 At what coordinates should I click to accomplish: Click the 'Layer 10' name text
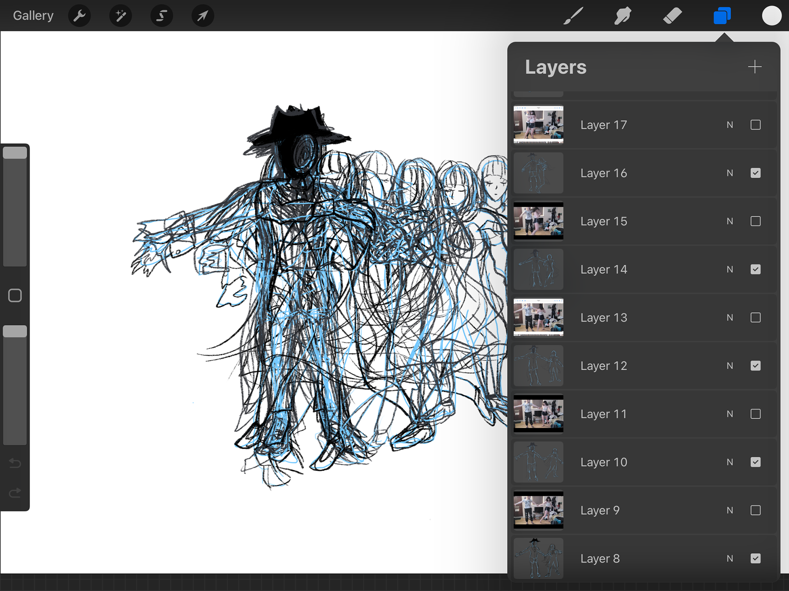coord(604,462)
